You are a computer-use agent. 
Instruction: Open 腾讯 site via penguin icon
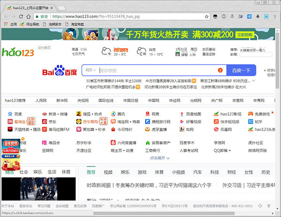click(x=113, y=114)
